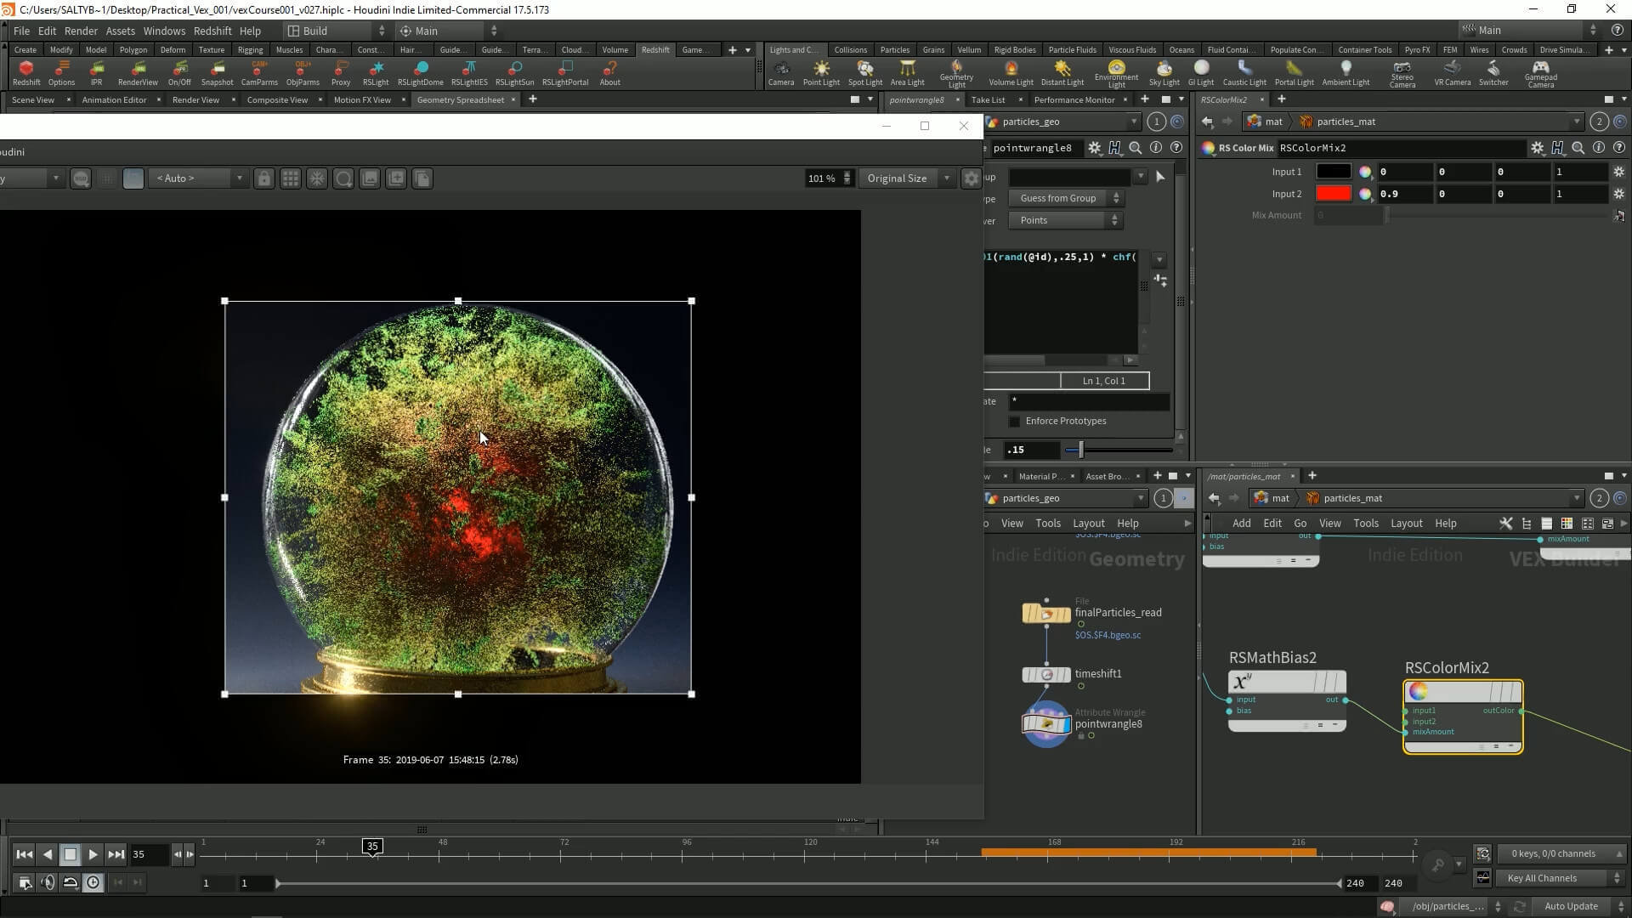Open the Redshift menu
The width and height of the screenshot is (1632, 918).
pyautogui.click(x=212, y=31)
